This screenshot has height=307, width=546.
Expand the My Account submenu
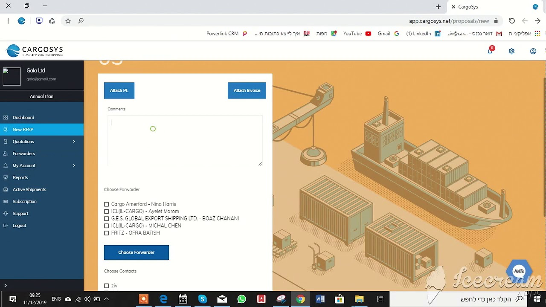[x=74, y=165]
